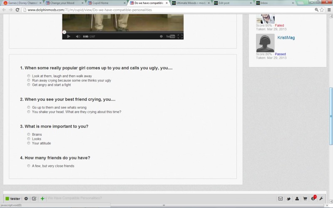Go back with the browser back arrow
The height and width of the screenshot is (208, 333).
[4, 10]
